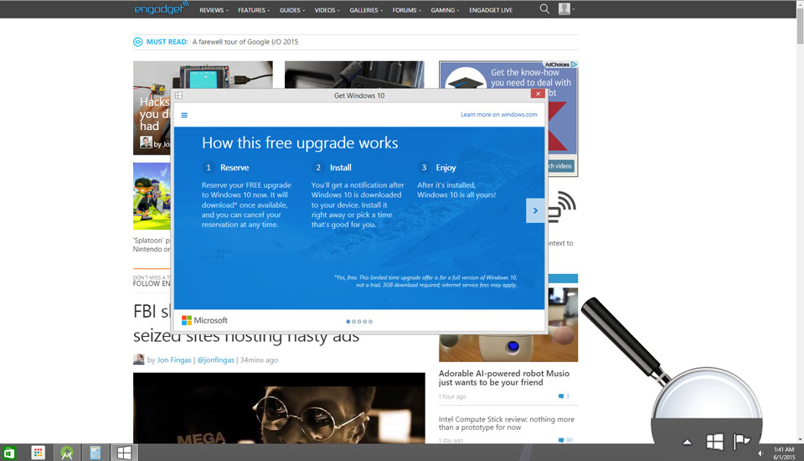Click the '34mins ago' timestamp

[x=259, y=360]
